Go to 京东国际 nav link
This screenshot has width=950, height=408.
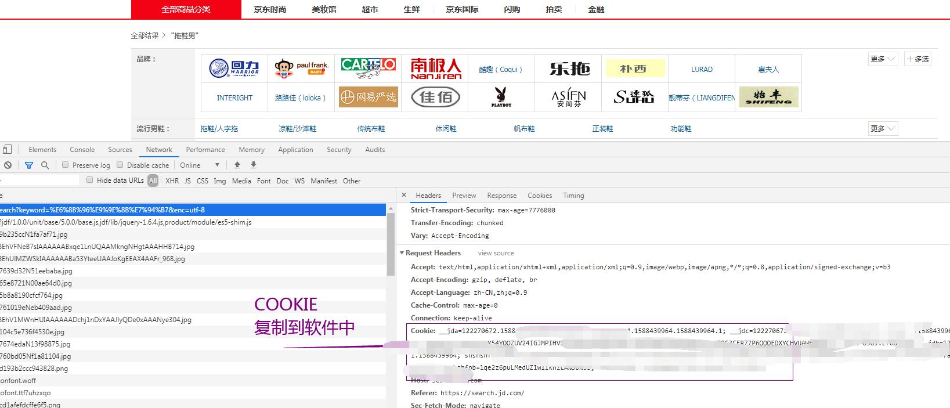click(x=462, y=9)
